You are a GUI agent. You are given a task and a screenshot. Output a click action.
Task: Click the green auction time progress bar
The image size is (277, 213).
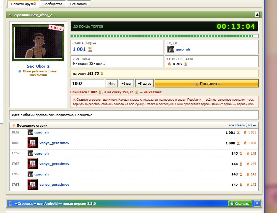(165, 36)
